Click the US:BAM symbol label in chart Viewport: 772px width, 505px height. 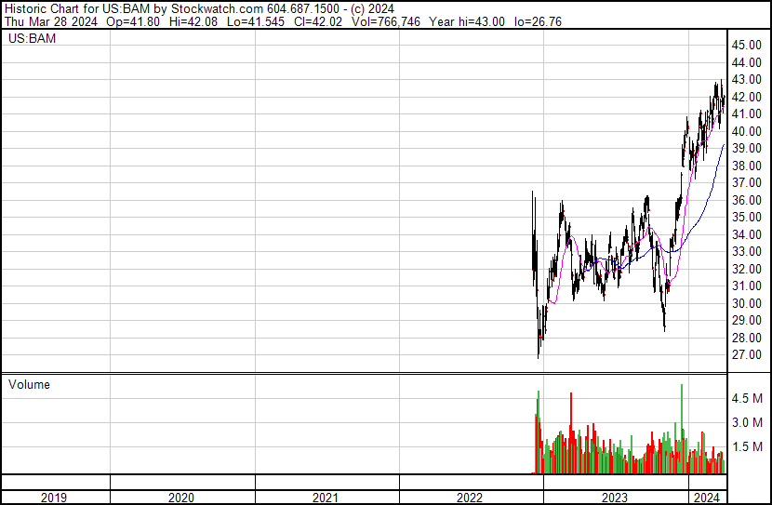[30, 40]
